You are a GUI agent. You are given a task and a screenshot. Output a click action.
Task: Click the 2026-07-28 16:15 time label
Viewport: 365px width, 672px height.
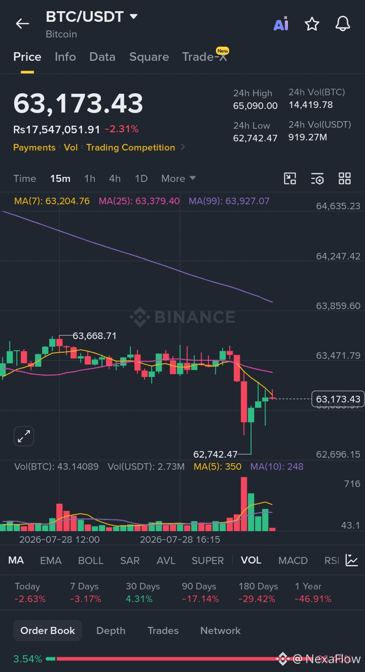click(180, 539)
